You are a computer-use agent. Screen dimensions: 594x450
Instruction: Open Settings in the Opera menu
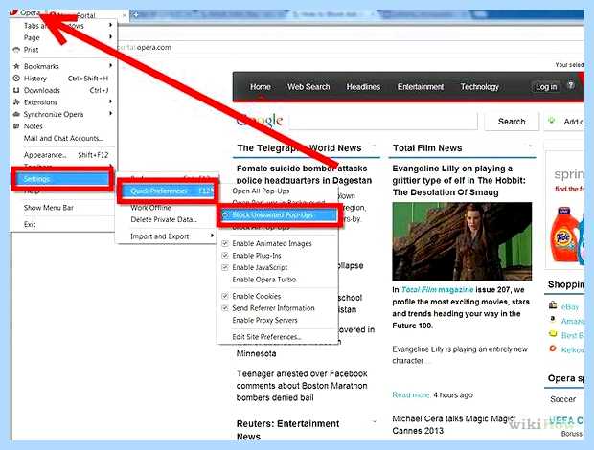coord(62,179)
